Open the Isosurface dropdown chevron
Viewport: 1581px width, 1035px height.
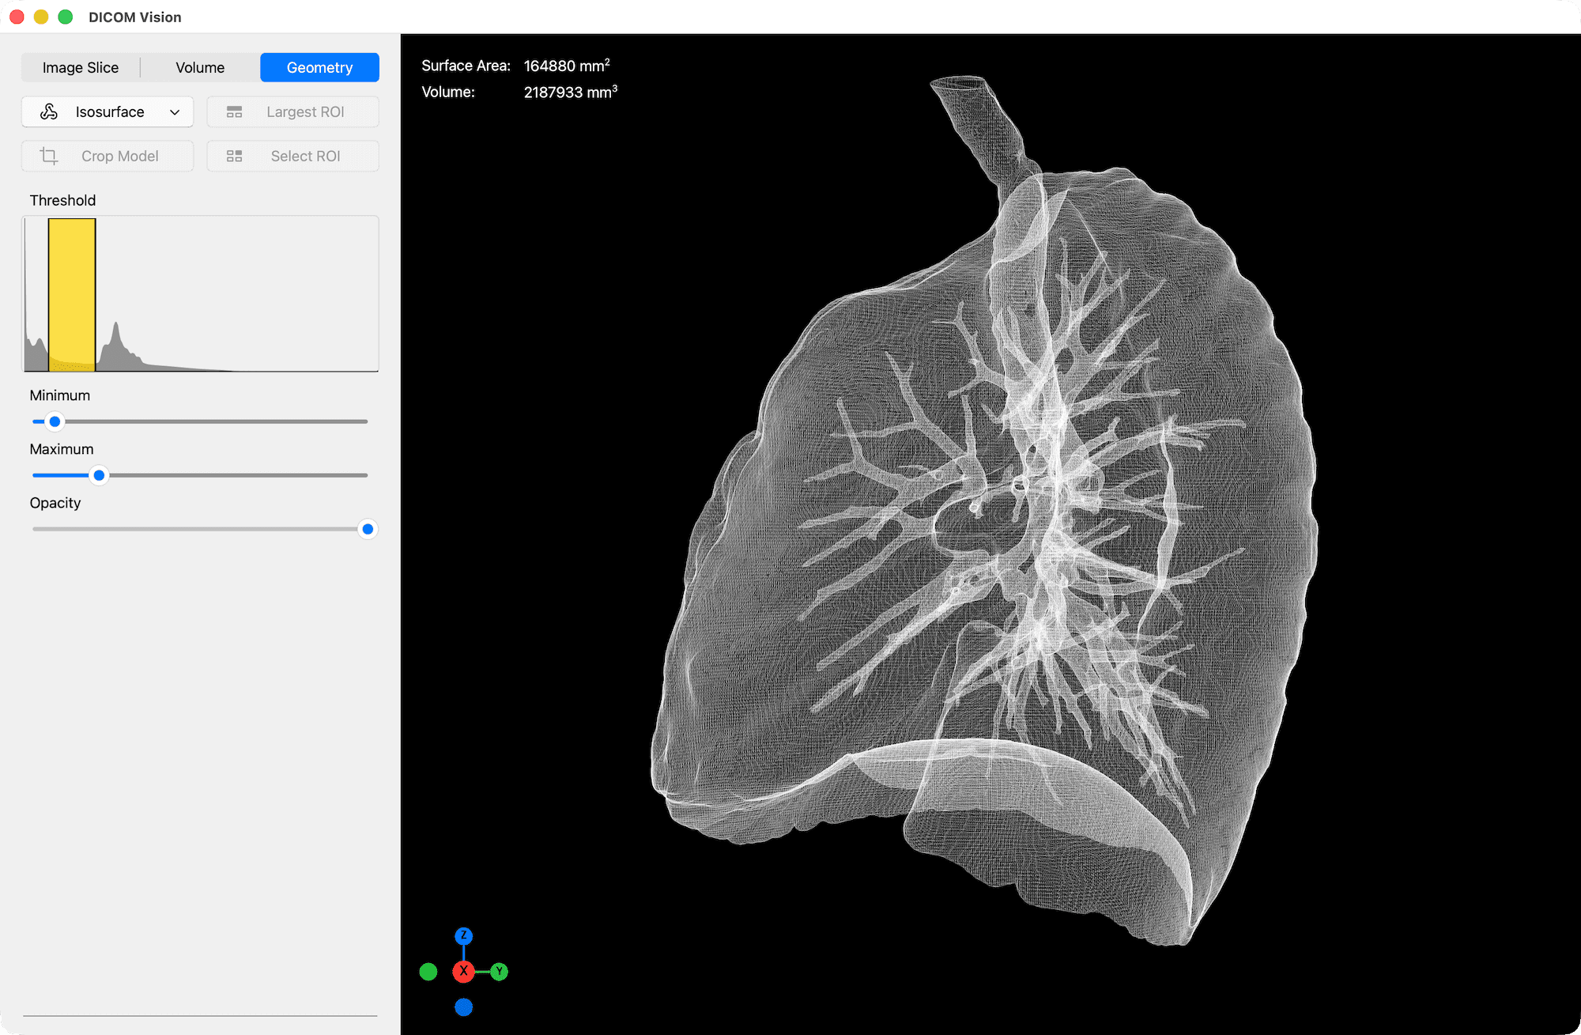click(x=175, y=111)
